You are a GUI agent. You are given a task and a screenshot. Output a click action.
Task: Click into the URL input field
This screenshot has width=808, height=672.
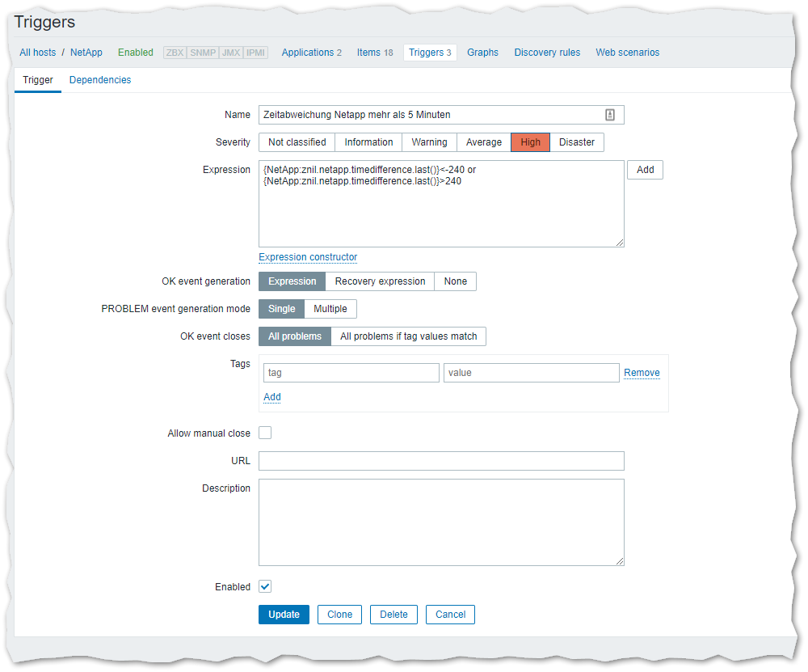(x=441, y=461)
